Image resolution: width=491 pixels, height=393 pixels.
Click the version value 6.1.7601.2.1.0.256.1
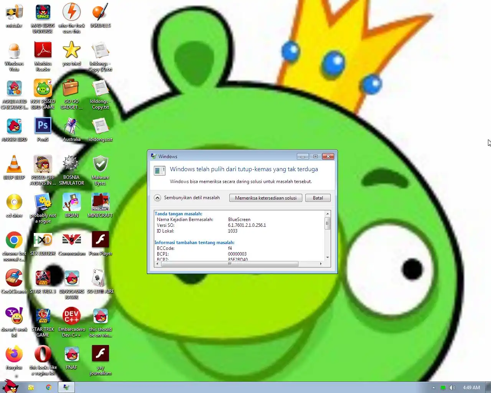(x=247, y=225)
